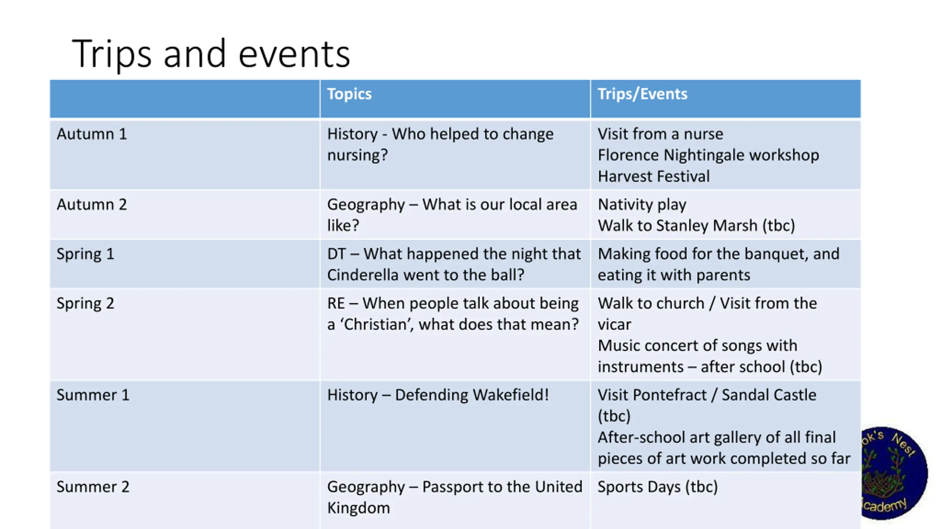Select the 'Walk to Stanley Marsh (tbc)' text
The image size is (941, 529).
[696, 226]
